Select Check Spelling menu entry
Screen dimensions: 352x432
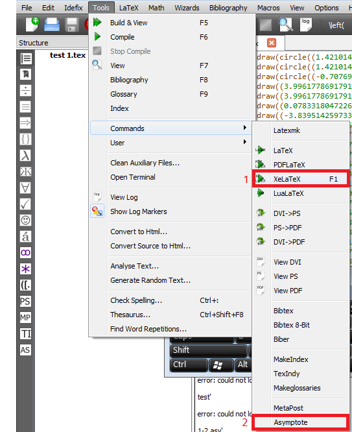click(x=170, y=300)
